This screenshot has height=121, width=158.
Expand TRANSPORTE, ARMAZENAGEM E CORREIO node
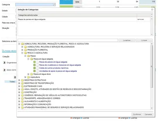coord(19,98)
